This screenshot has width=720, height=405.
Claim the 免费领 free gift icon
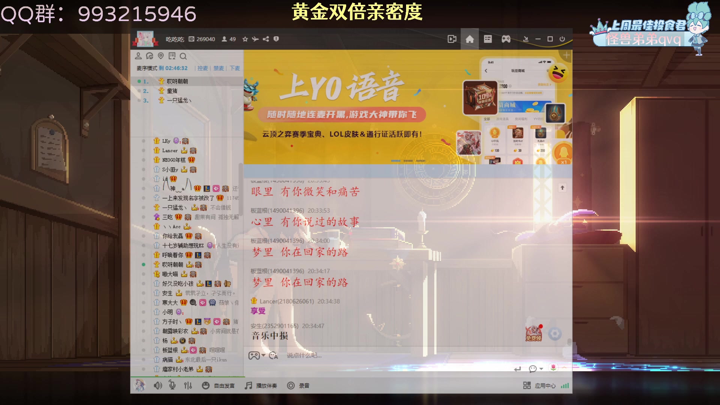tap(534, 333)
